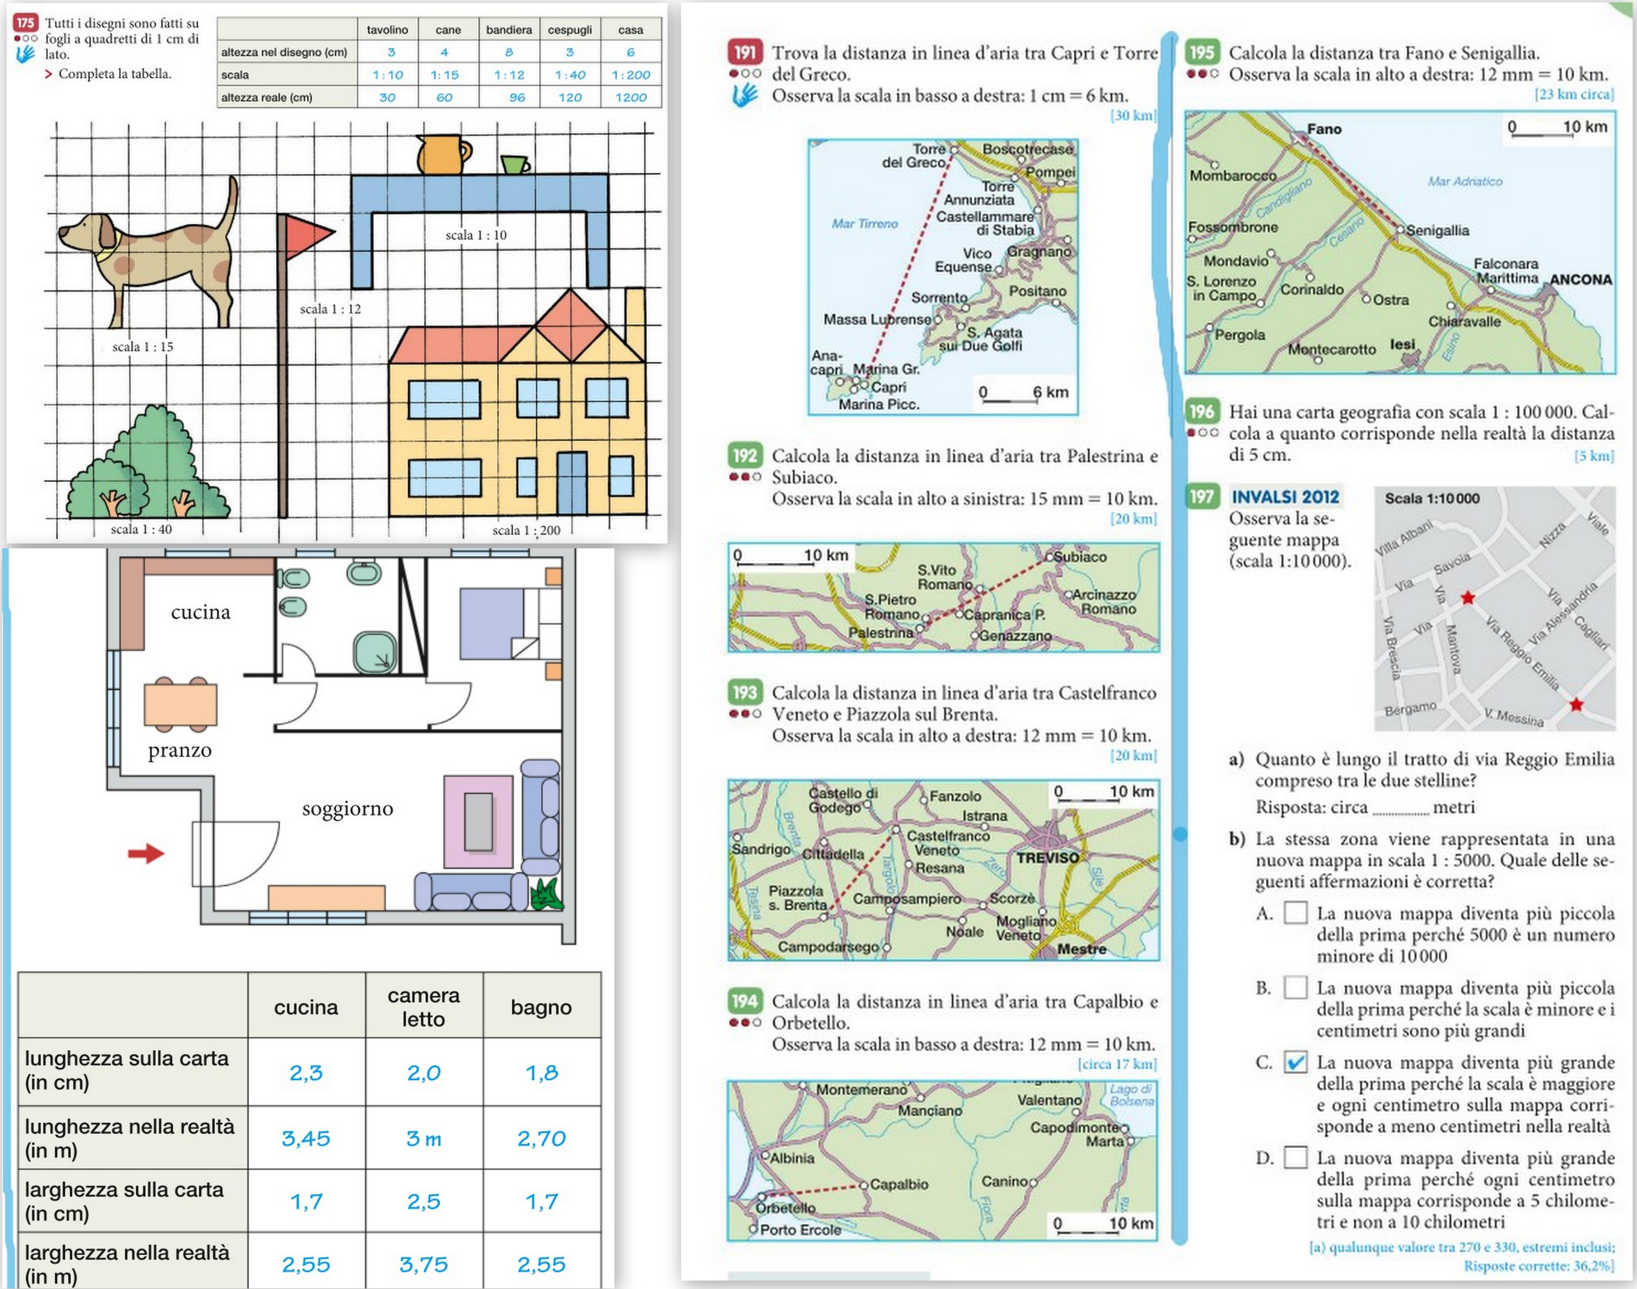1637x1289 pixels.
Task: Click the 'camera letto' column header
Action: [x=423, y=1007]
